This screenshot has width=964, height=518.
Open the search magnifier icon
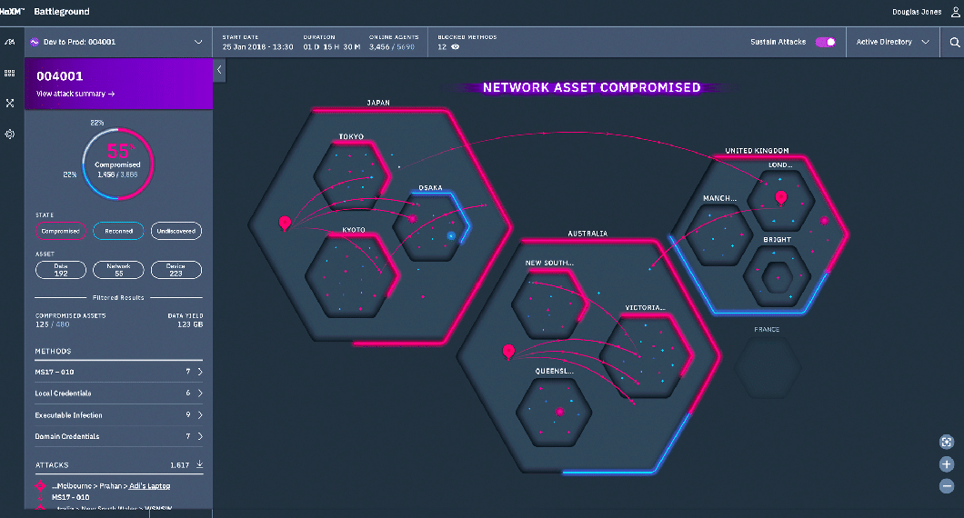point(954,43)
